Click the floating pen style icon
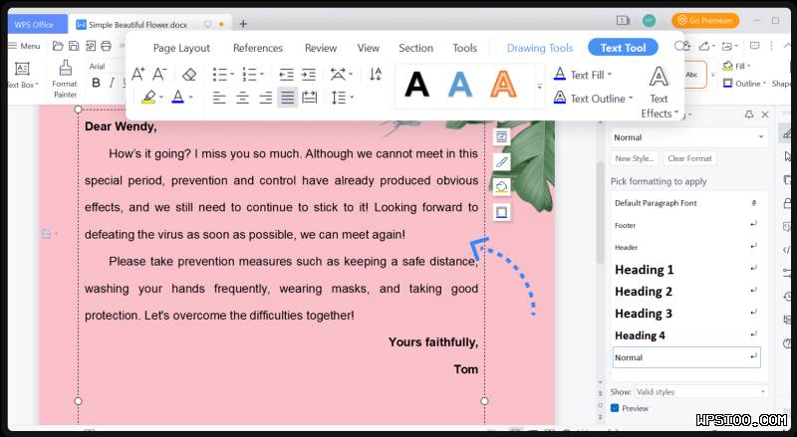Screen dimensions: 797x437 click(x=502, y=161)
